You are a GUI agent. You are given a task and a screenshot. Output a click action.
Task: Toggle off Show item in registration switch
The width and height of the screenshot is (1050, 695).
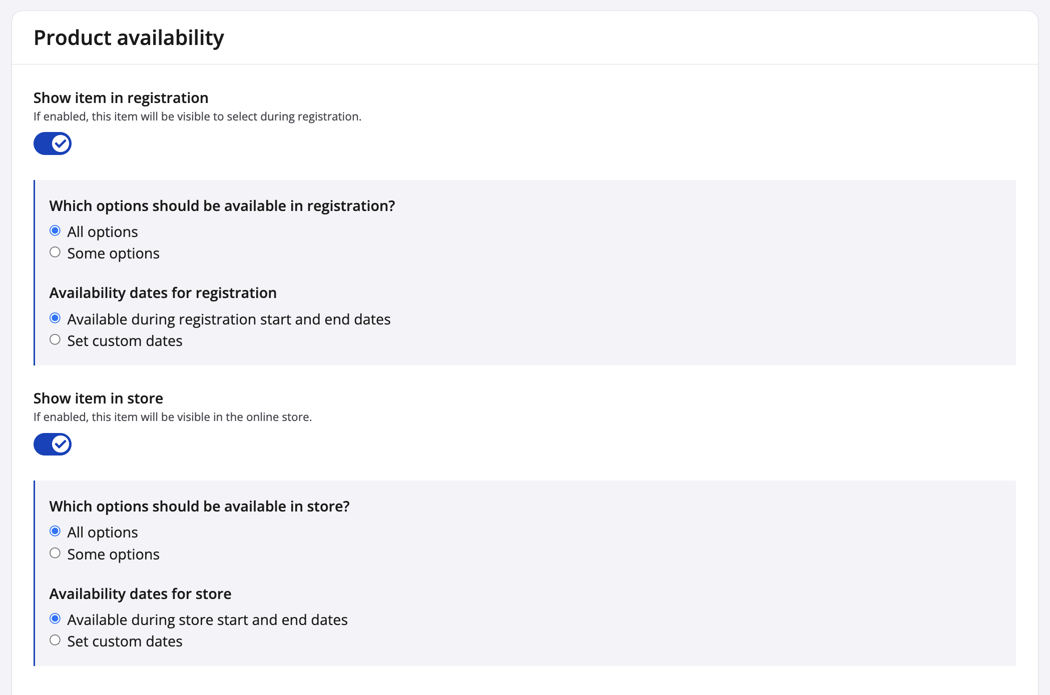click(x=53, y=144)
